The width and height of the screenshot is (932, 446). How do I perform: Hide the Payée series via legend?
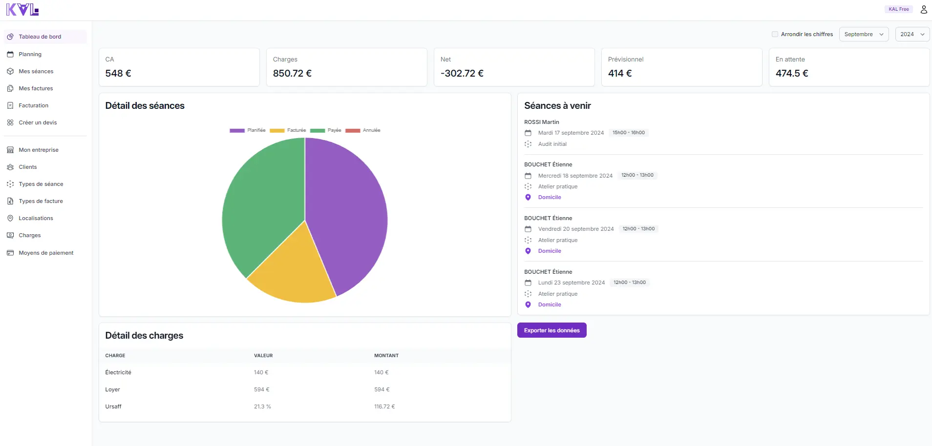(326, 130)
